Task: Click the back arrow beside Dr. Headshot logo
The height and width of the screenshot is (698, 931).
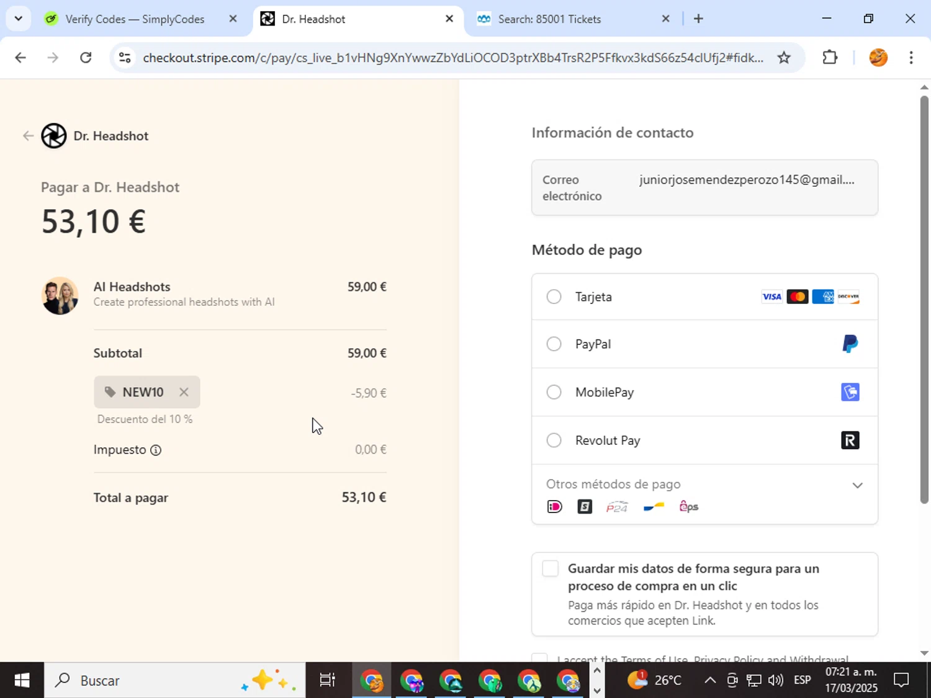Action: [x=27, y=136]
